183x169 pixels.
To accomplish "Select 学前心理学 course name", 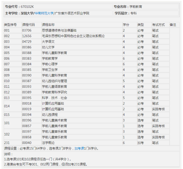I will 50,64.
